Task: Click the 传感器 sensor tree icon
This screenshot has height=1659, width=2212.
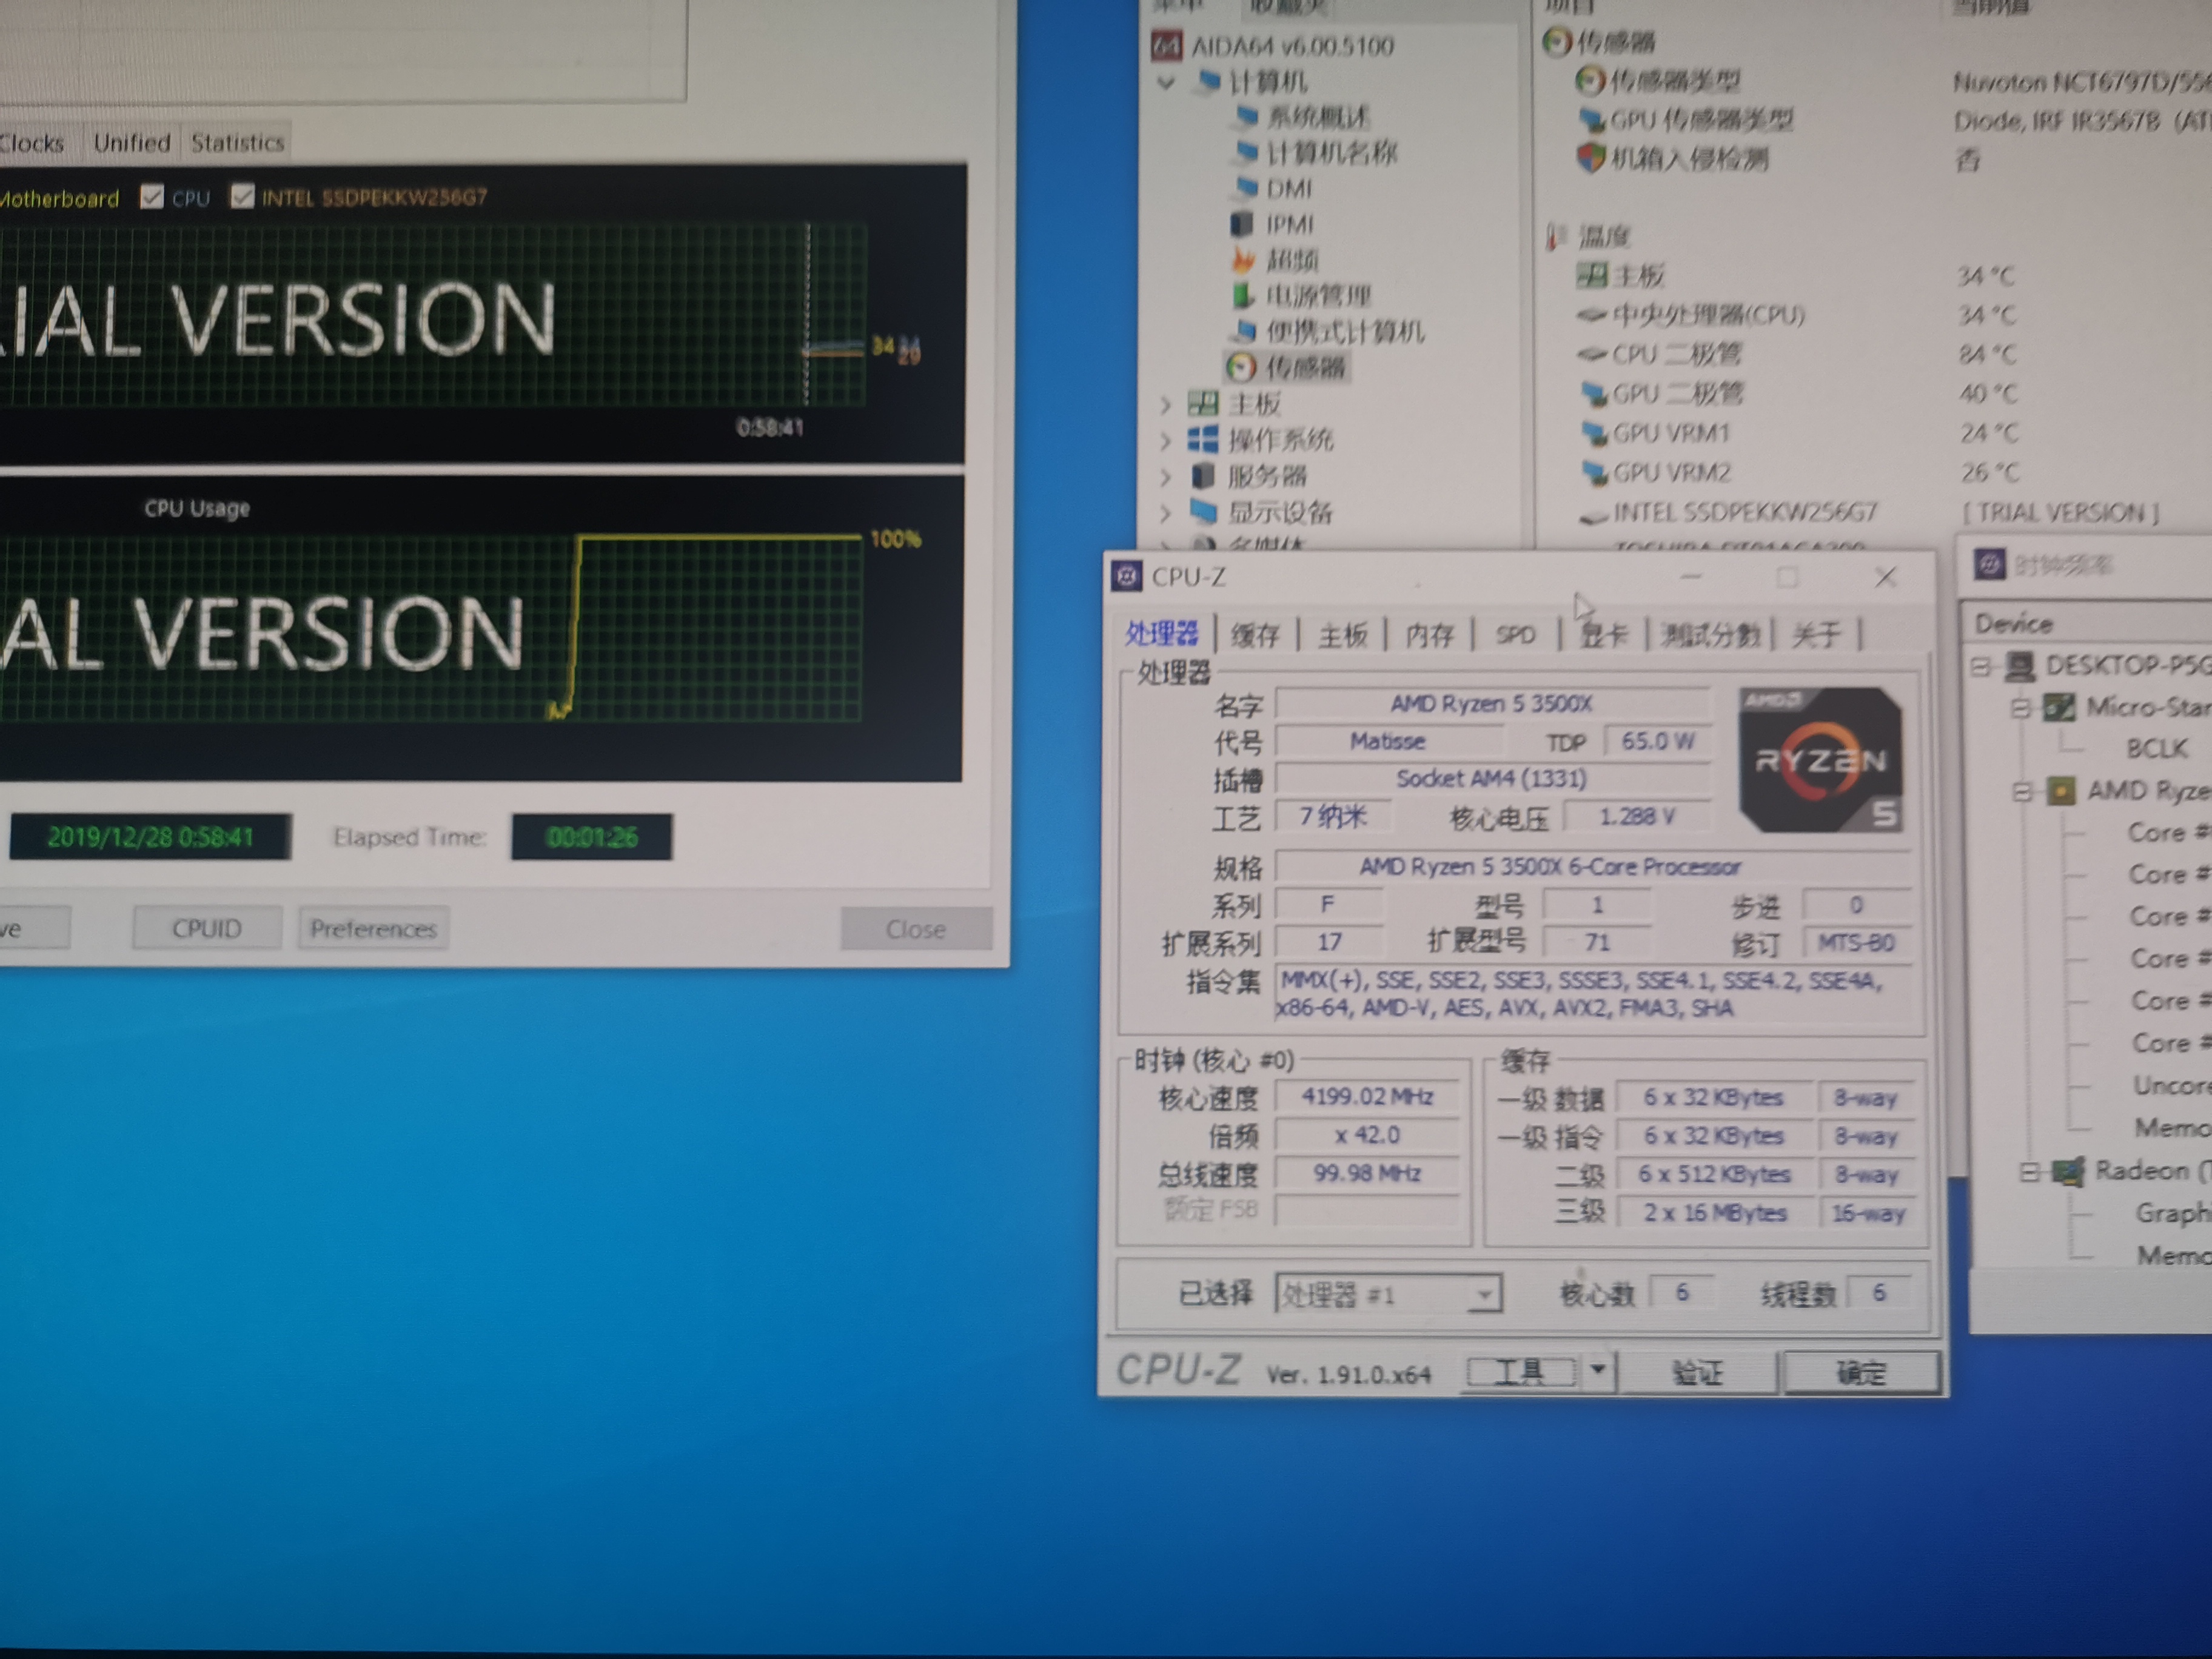Action: click(1241, 367)
